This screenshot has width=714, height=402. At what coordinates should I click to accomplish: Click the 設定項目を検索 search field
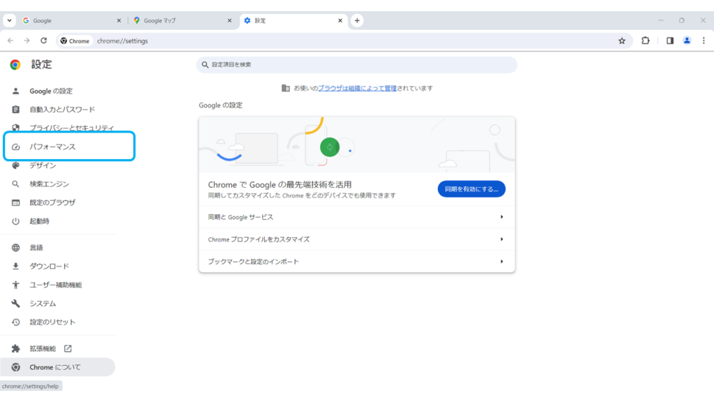(357, 64)
